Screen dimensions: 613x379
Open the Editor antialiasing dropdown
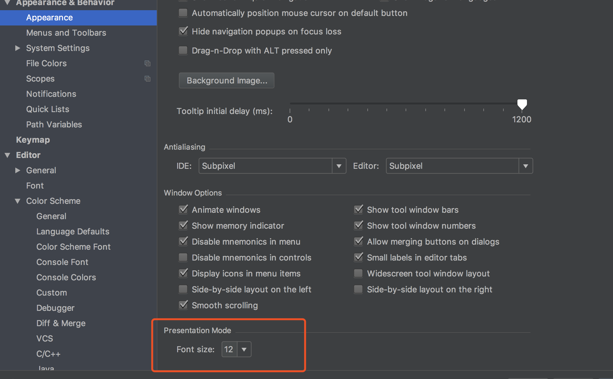[x=525, y=166]
